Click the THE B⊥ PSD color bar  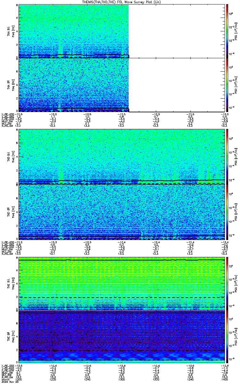coord(227,283)
